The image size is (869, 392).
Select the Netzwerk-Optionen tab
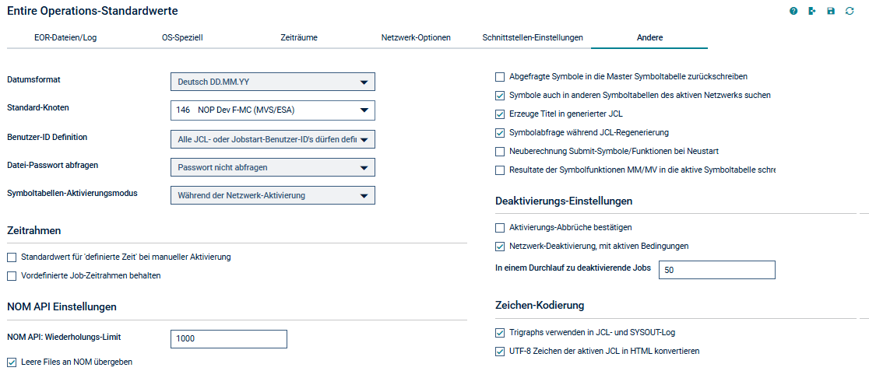(416, 37)
